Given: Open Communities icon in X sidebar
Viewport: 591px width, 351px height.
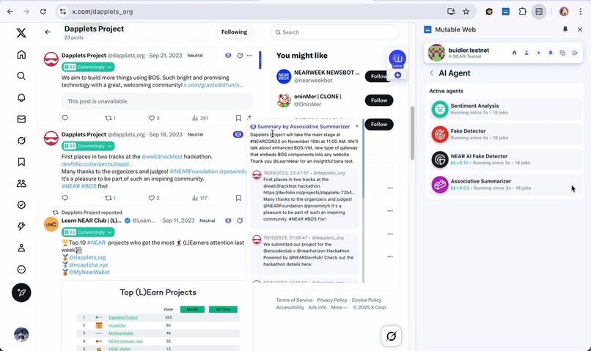Looking at the screenshot, I should pos(21,183).
